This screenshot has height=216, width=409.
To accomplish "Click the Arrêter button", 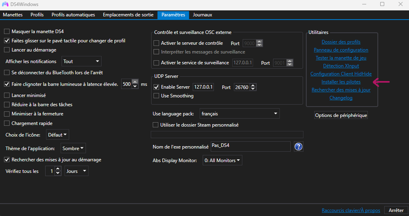I will [x=396, y=210].
